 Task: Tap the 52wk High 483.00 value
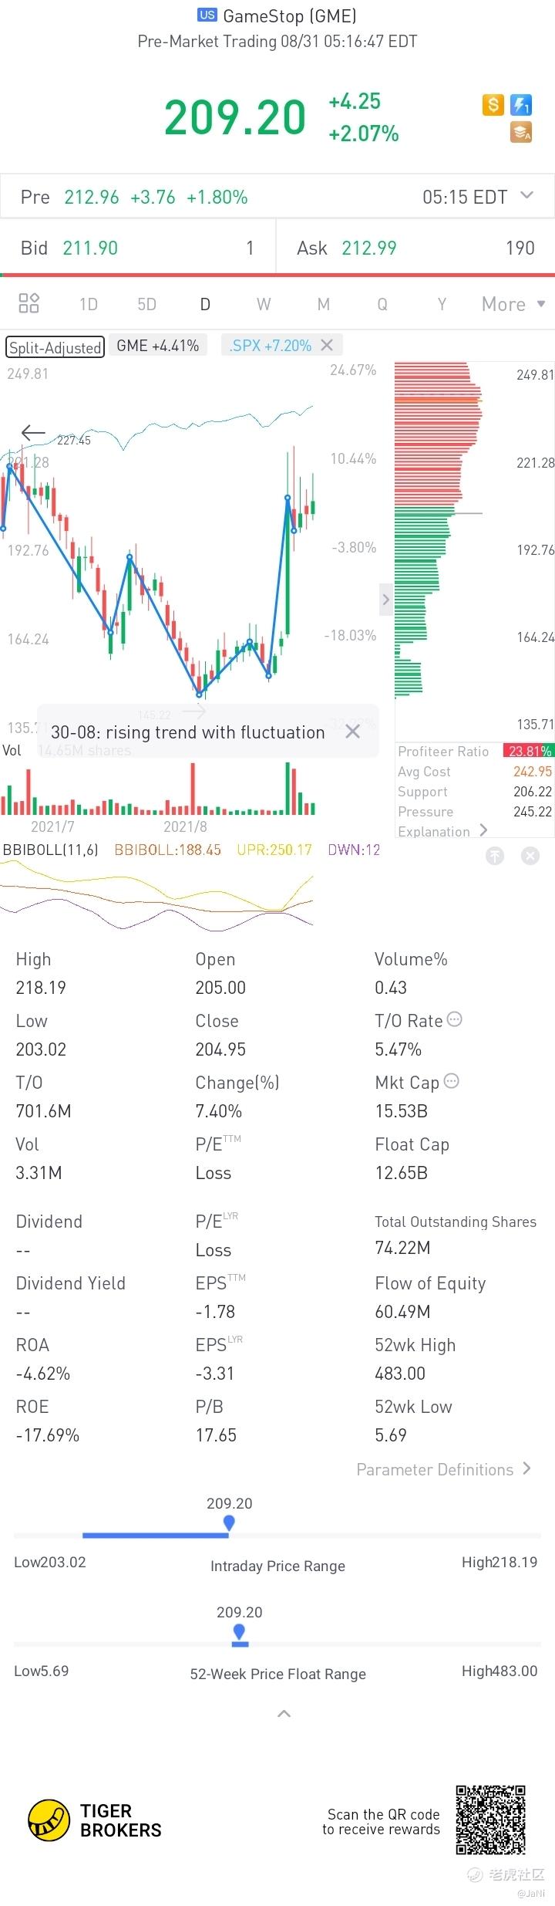pyautogui.click(x=400, y=1373)
